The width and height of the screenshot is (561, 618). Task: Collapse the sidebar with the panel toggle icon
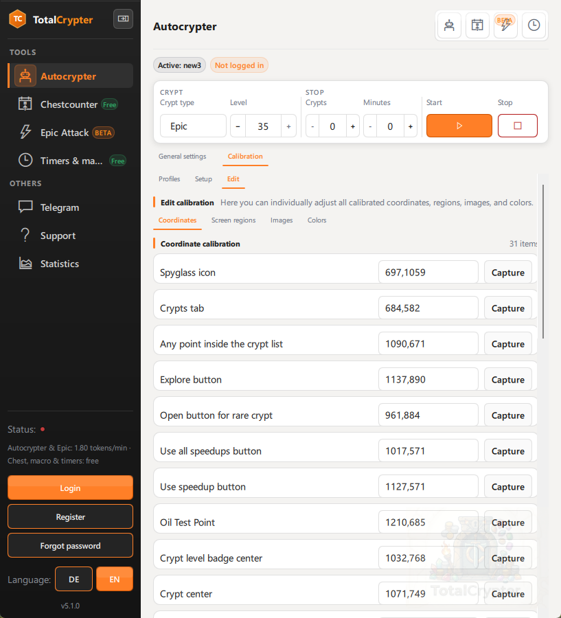[x=123, y=19]
